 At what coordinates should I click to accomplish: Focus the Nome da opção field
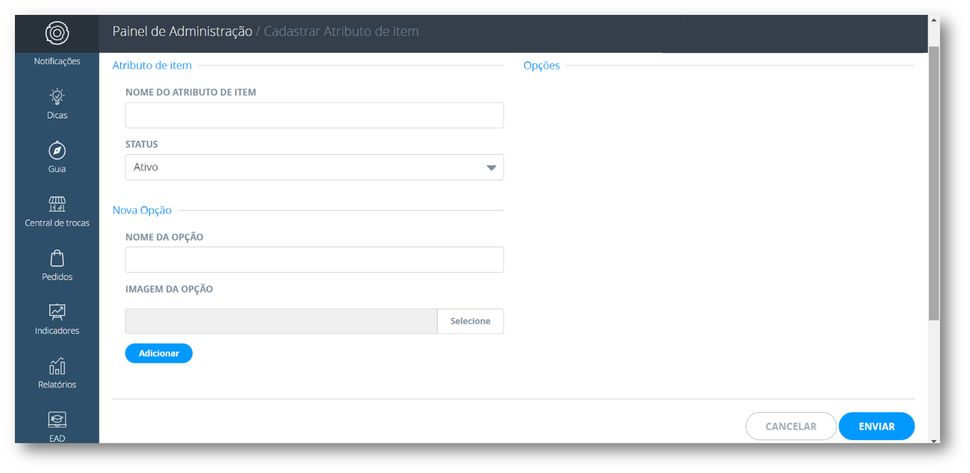314,260
